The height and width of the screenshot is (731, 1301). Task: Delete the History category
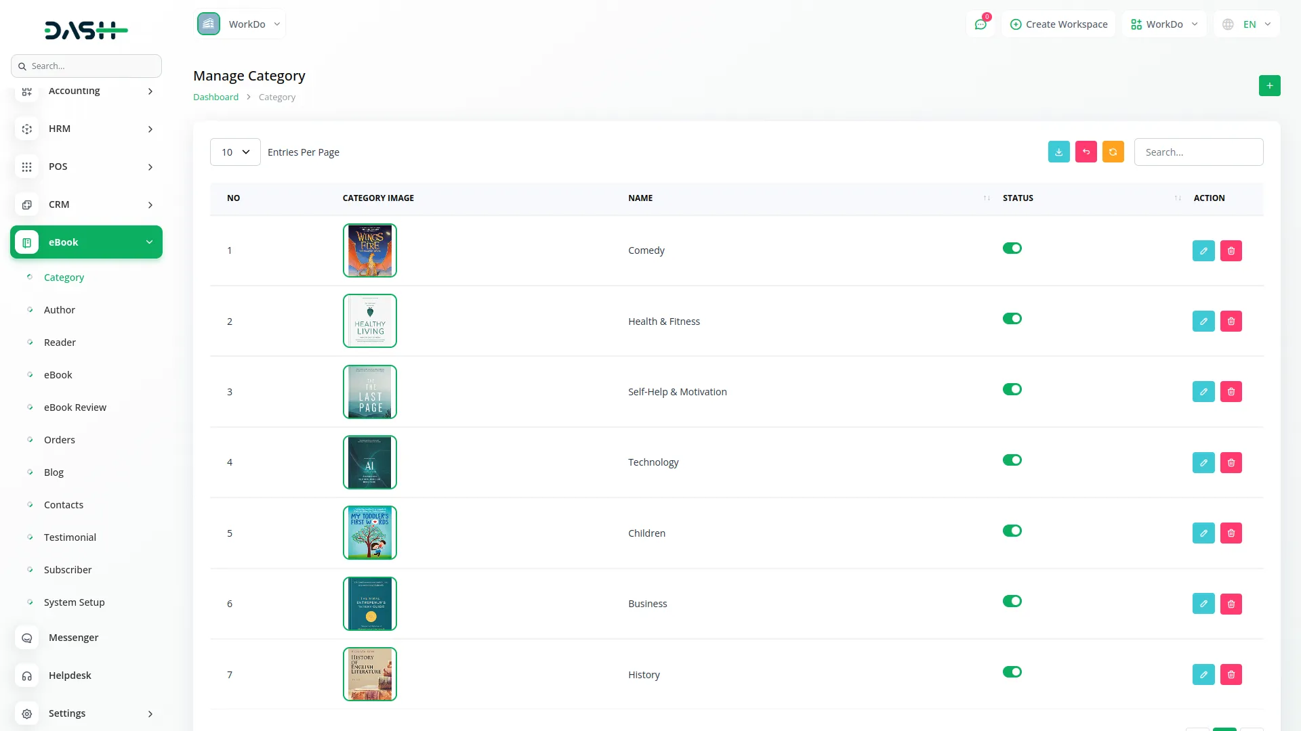coord(1231,674)
